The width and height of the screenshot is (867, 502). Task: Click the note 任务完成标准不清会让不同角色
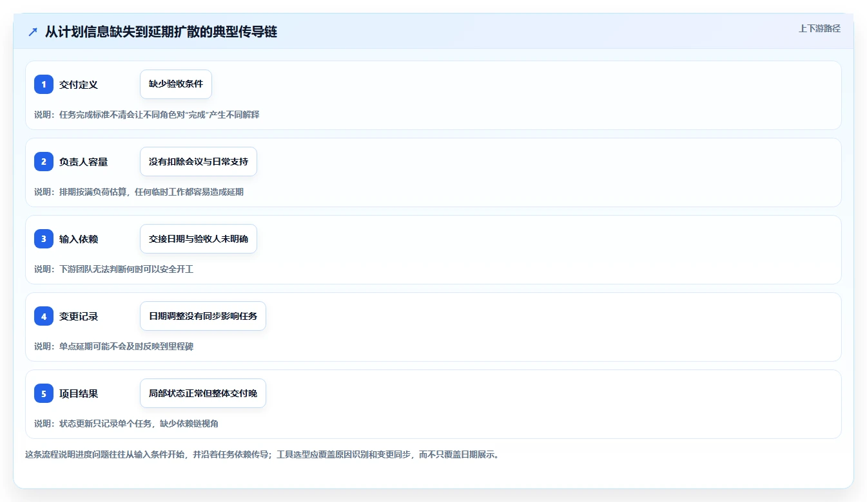pyautogui.click(x=147, y=115)
